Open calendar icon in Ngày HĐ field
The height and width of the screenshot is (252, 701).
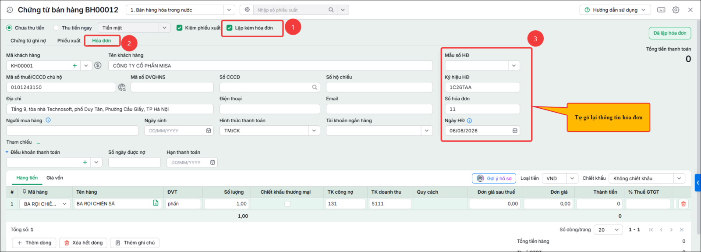[x=515, y=131]
